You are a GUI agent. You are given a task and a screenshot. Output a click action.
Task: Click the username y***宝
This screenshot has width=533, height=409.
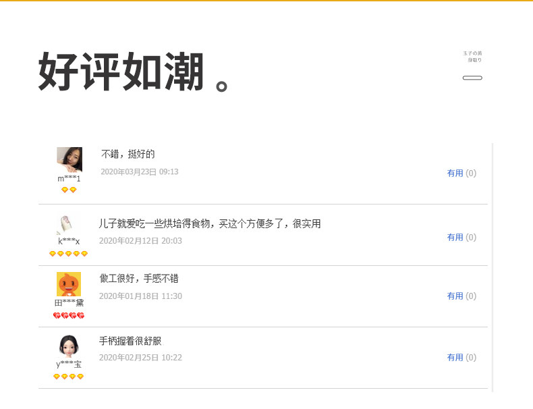tap(69, 364)
